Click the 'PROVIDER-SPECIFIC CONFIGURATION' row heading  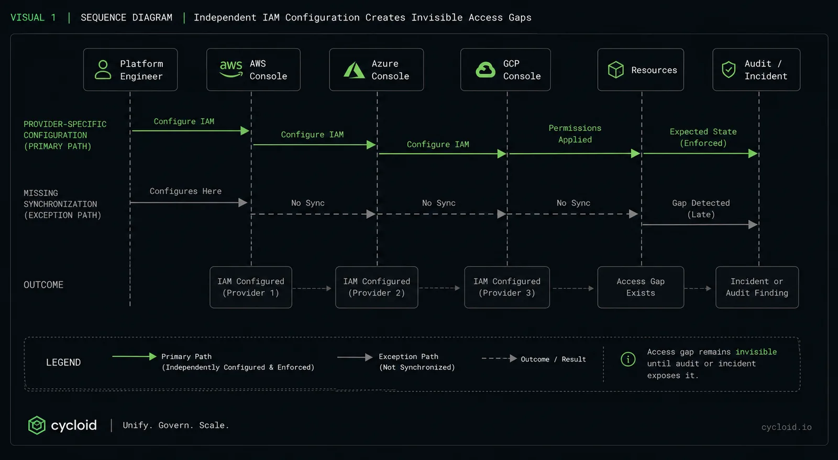(x=65, y=135)
